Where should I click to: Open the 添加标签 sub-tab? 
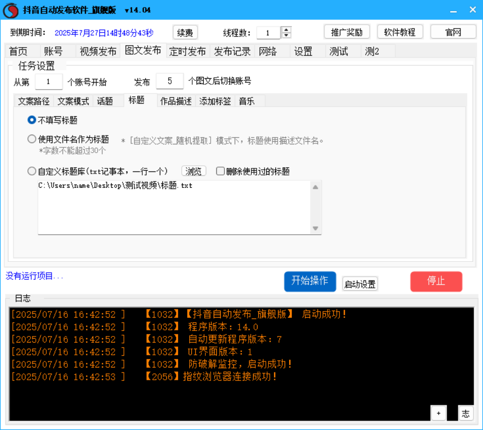coord(215,101)
